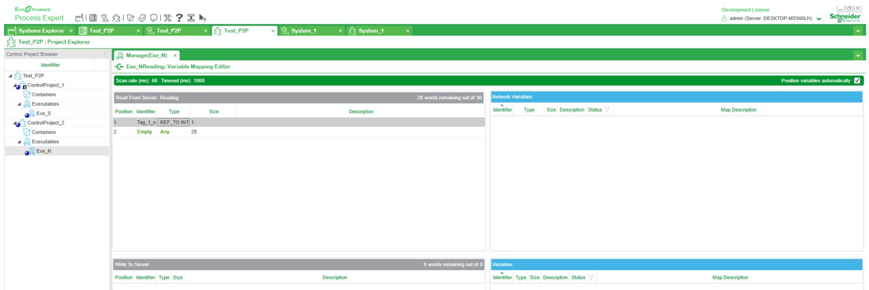The image size is (869, 290).
Task: Sort tree by Identifier column header
Action: pyautogui.click(x=50, y=65)
